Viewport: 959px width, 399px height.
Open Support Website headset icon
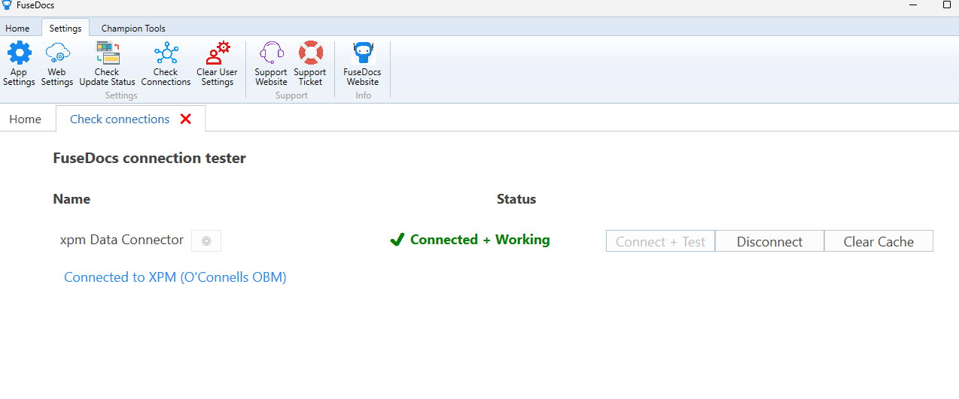[x=271, y=53]
